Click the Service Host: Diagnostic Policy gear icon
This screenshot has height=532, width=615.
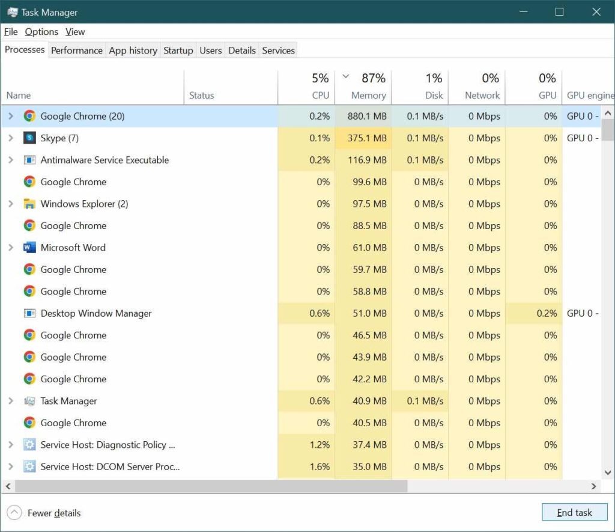pos(29,444)
